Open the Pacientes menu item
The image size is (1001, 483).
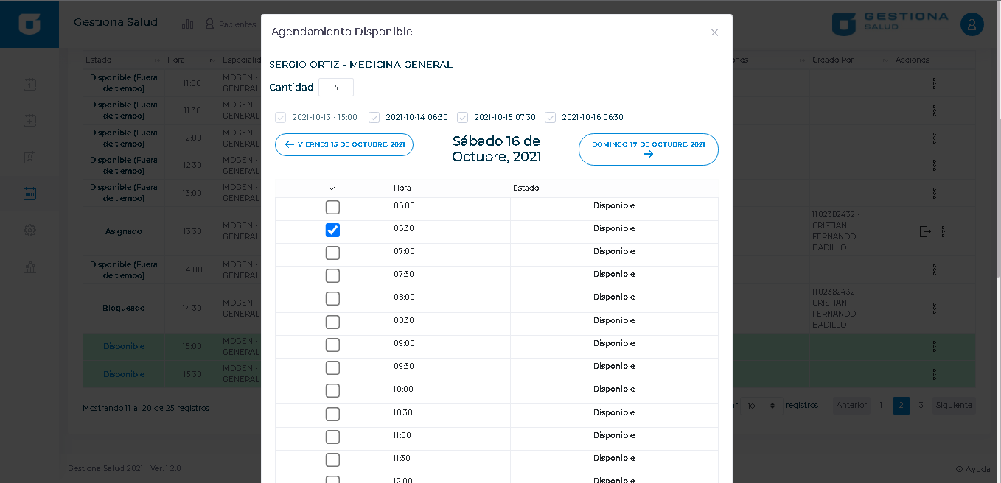coord(231,24)
